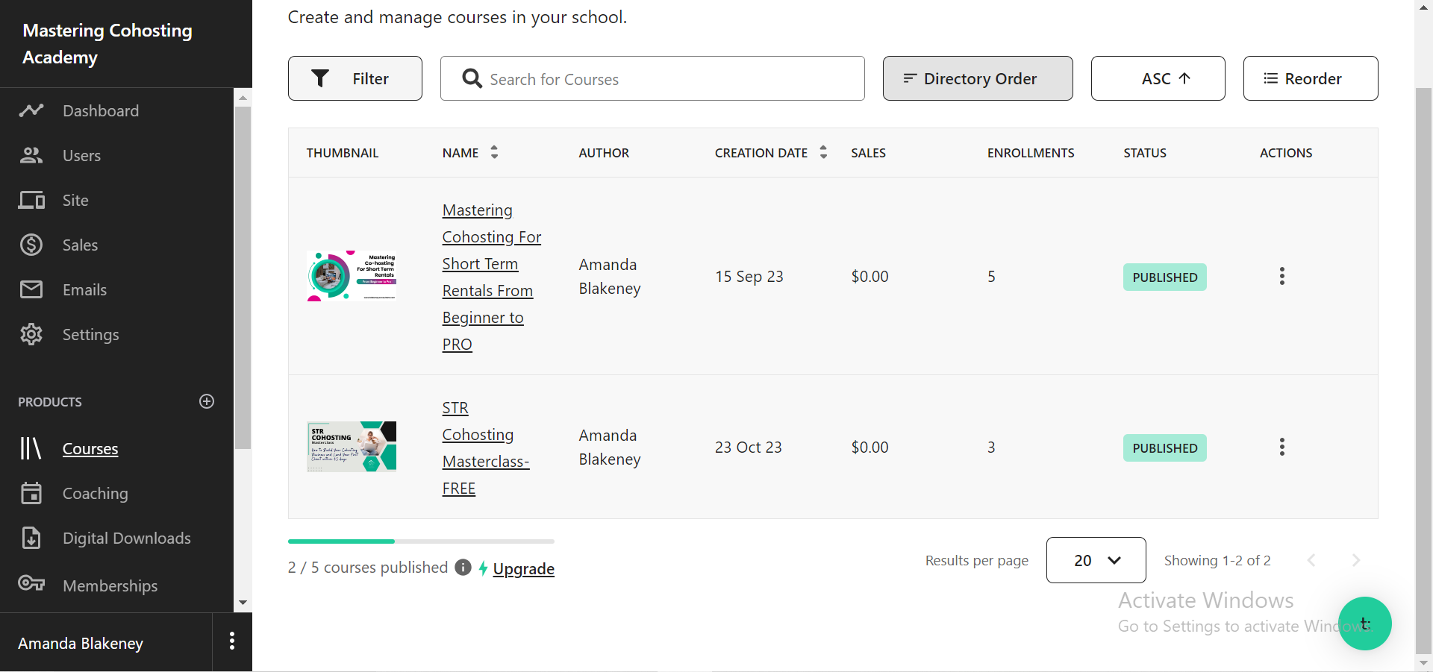The height and width of the screenshot is (672, 1433).
Task: Open the Memberships section
Action: 110,586
